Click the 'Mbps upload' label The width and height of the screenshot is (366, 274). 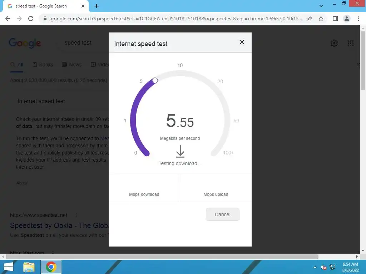pyautogui.click(x=216, y=194)
